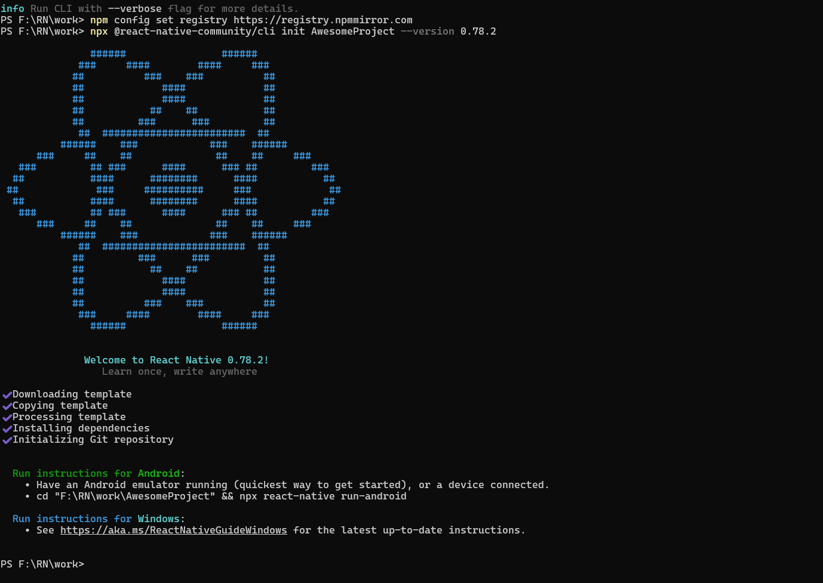Click the checkmark beside Downloading template
The image size is (823, 583).
coord(7,394)
